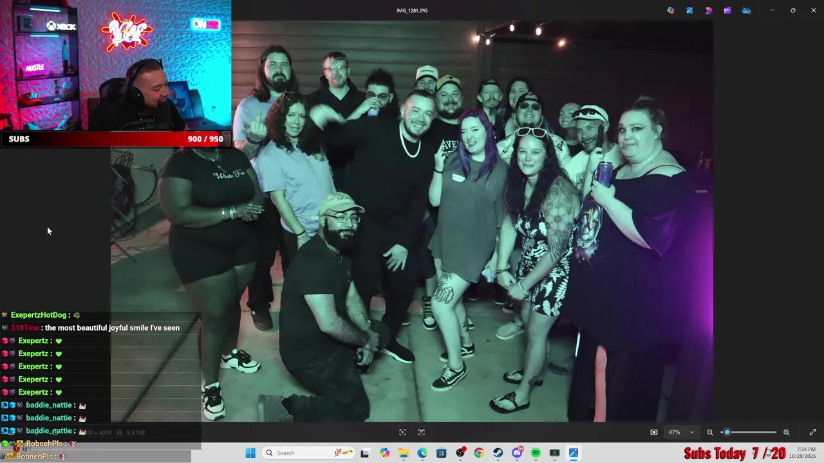The width and height of the screenshot is (824, 463).
Task: Open Designer from Photos title bar
Action: click(709, 10)
